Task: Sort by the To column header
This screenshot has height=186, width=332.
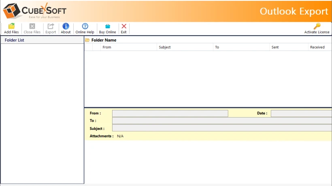Action: point(241,47)
